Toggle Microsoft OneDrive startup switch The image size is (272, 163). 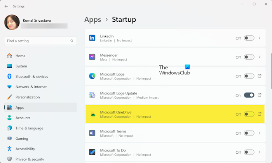point(249,114)
